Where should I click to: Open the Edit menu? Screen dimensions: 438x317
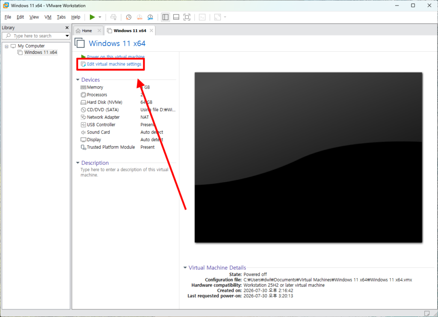pyautogui.click(x=20, y=17)
